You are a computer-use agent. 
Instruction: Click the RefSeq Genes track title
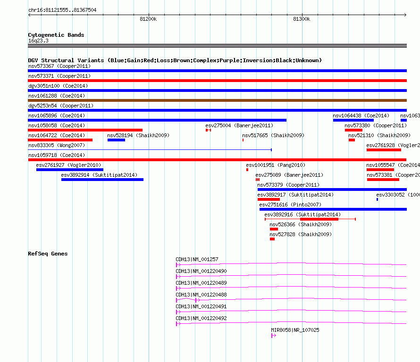tap(48, 254)
